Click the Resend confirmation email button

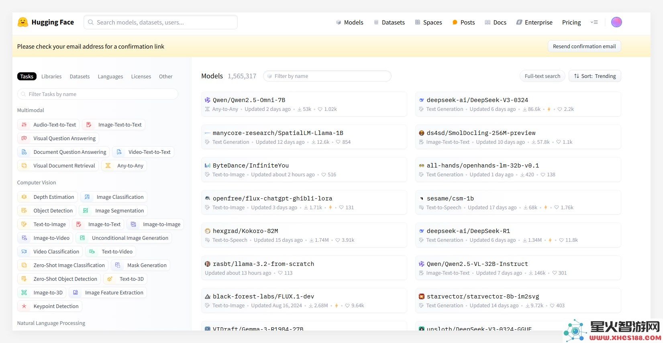click(584, 46)
